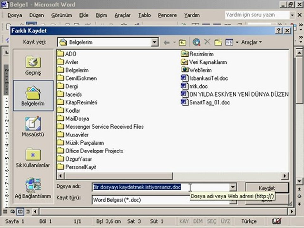Open the Düzen menu
Screen dimensions: 304x228
click(x=36, y=15)
